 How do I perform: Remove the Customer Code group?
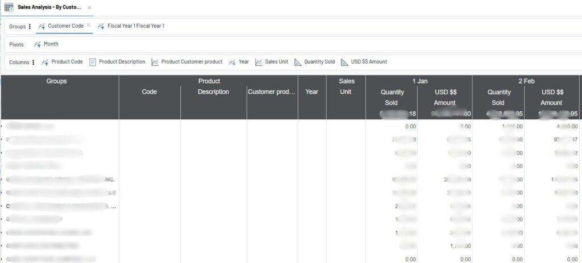tap(88, 25)
